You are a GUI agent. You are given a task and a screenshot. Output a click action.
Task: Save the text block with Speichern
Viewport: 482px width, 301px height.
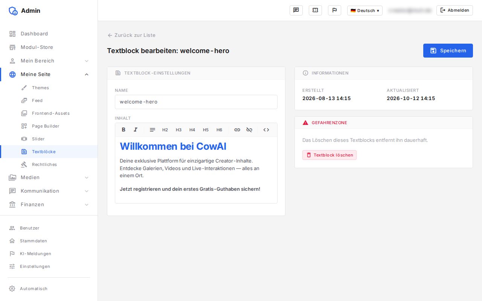click(x=448, y=50)
